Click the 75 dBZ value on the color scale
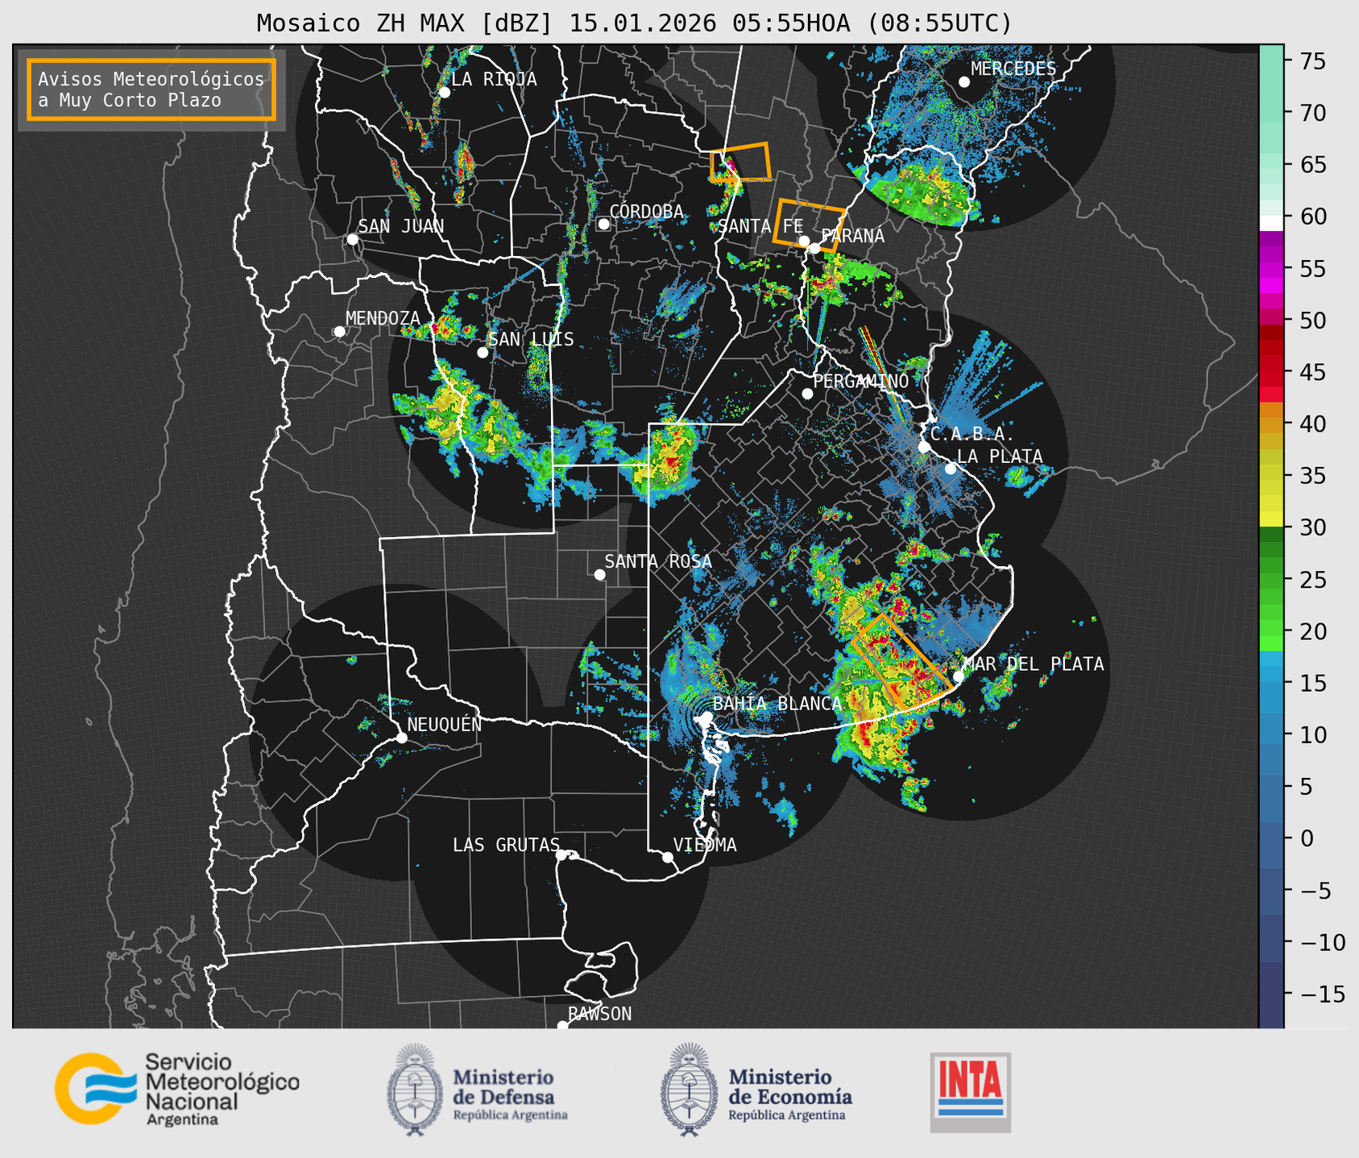The width and height of the screenshot is (1359, 1158). click(x=1312, y=61)
